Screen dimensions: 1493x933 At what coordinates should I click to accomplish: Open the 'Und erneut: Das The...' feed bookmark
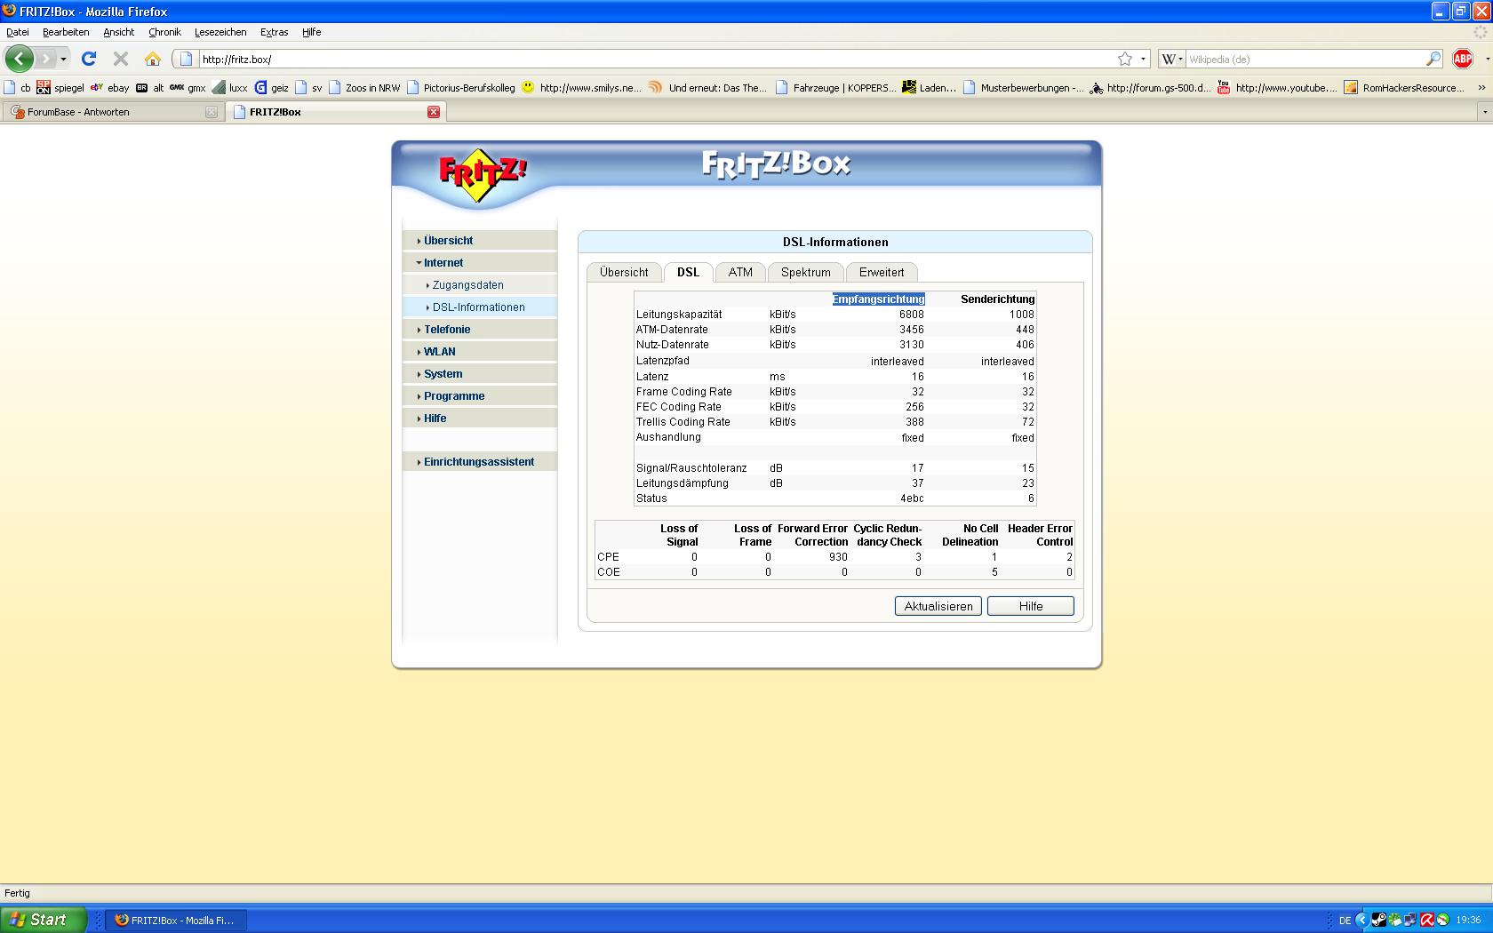(707, 88)
